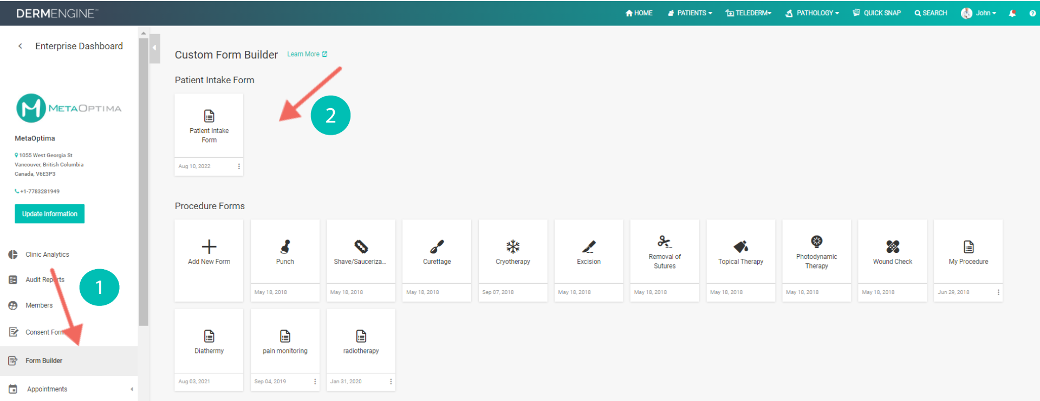Expand the Appointments sidebar submenu arrow
Image resolution: width=1040 pixels, height=401 pixels.
pyautogui.click(x=132, y=389)
